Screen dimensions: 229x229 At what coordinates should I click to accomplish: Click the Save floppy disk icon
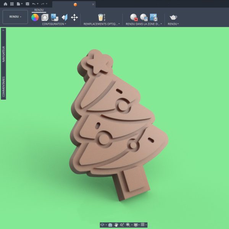27,4
